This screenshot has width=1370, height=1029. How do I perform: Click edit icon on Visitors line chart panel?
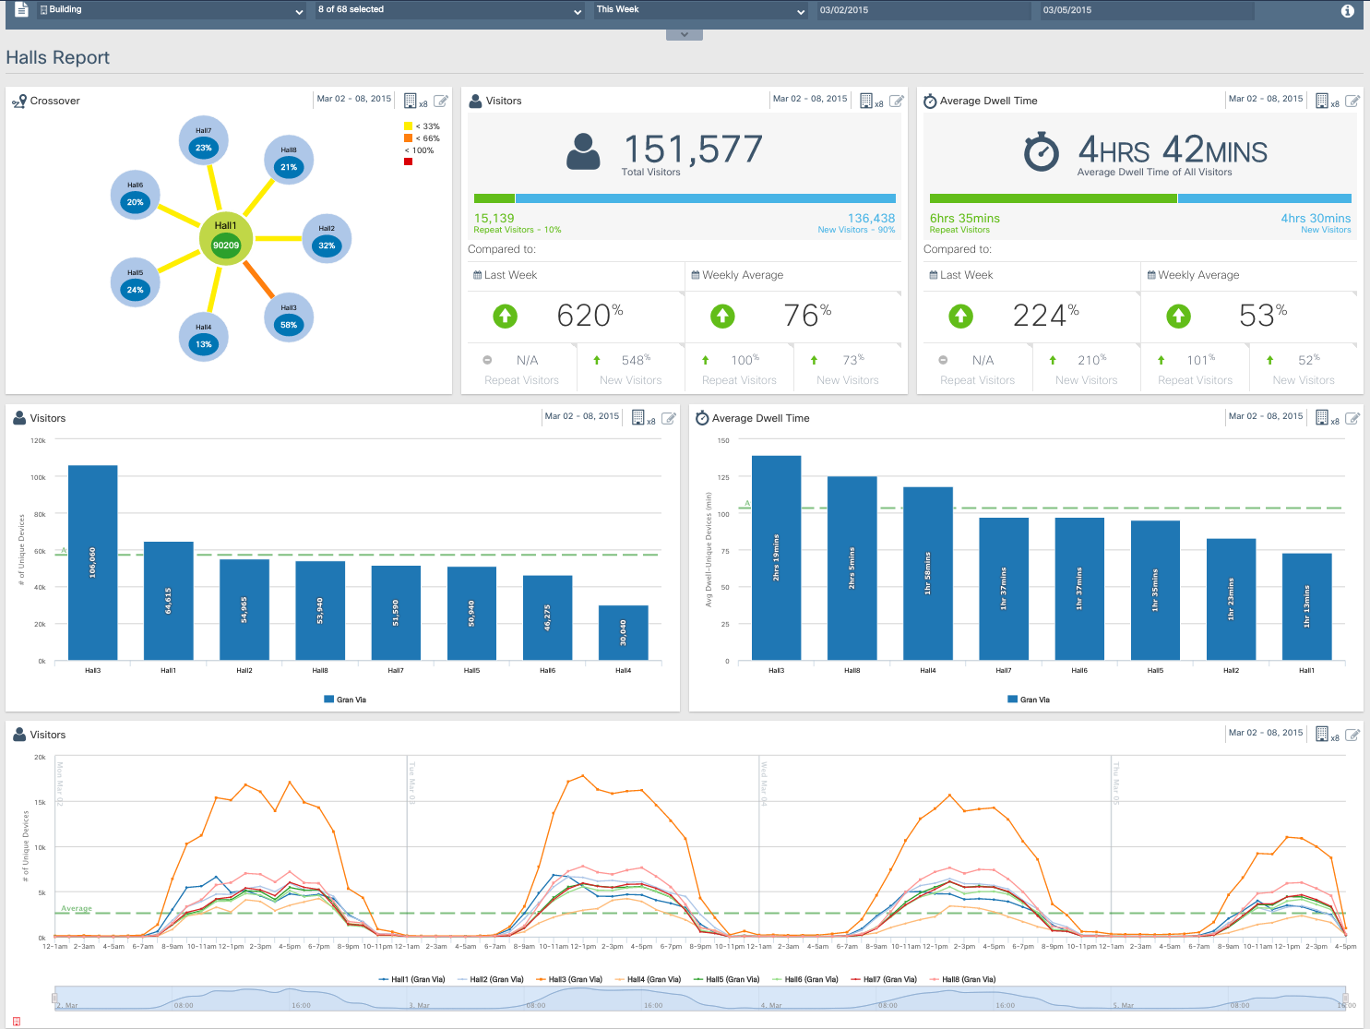[x=1352, y=735]
